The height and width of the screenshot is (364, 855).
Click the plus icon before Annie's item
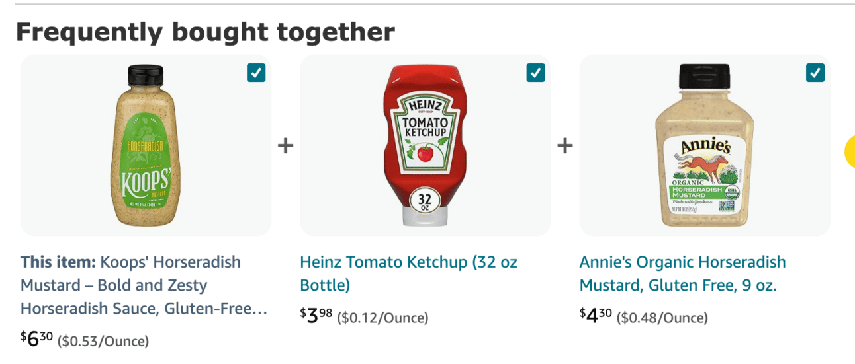[565, 145]
